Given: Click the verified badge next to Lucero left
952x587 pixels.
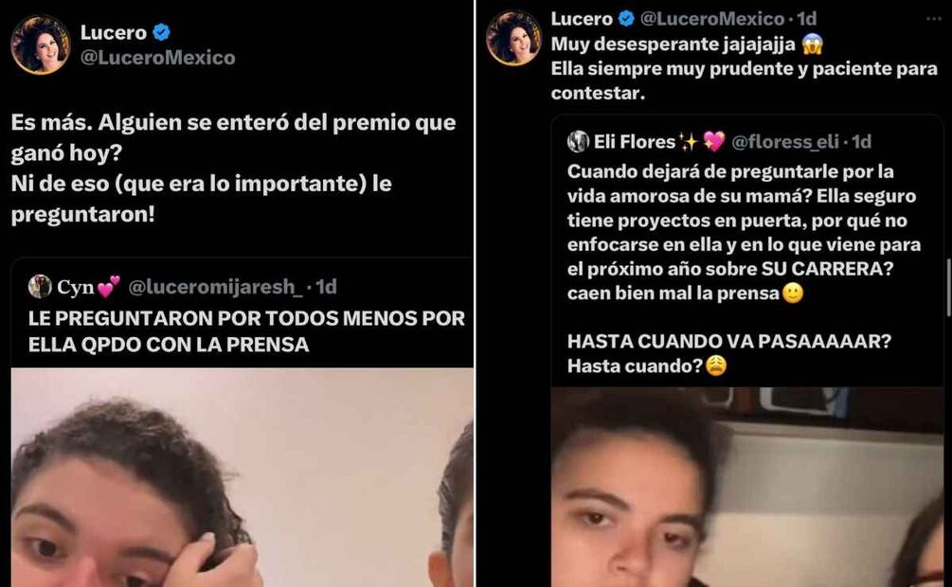Looking at the screenshot, I should coord(161,31).
